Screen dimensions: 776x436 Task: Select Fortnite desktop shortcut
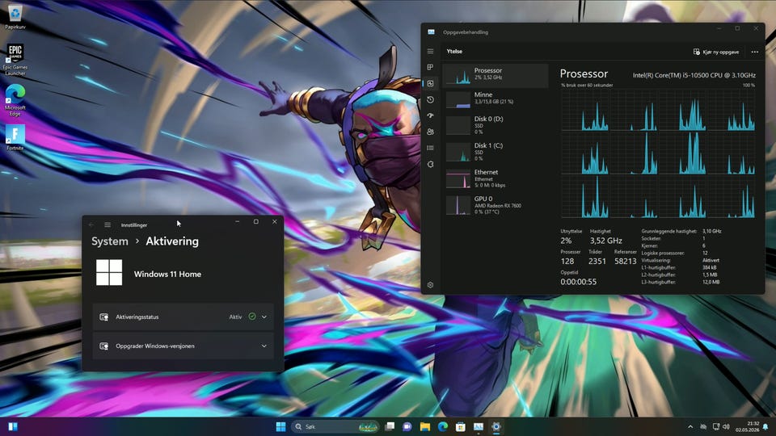point(15,137)
